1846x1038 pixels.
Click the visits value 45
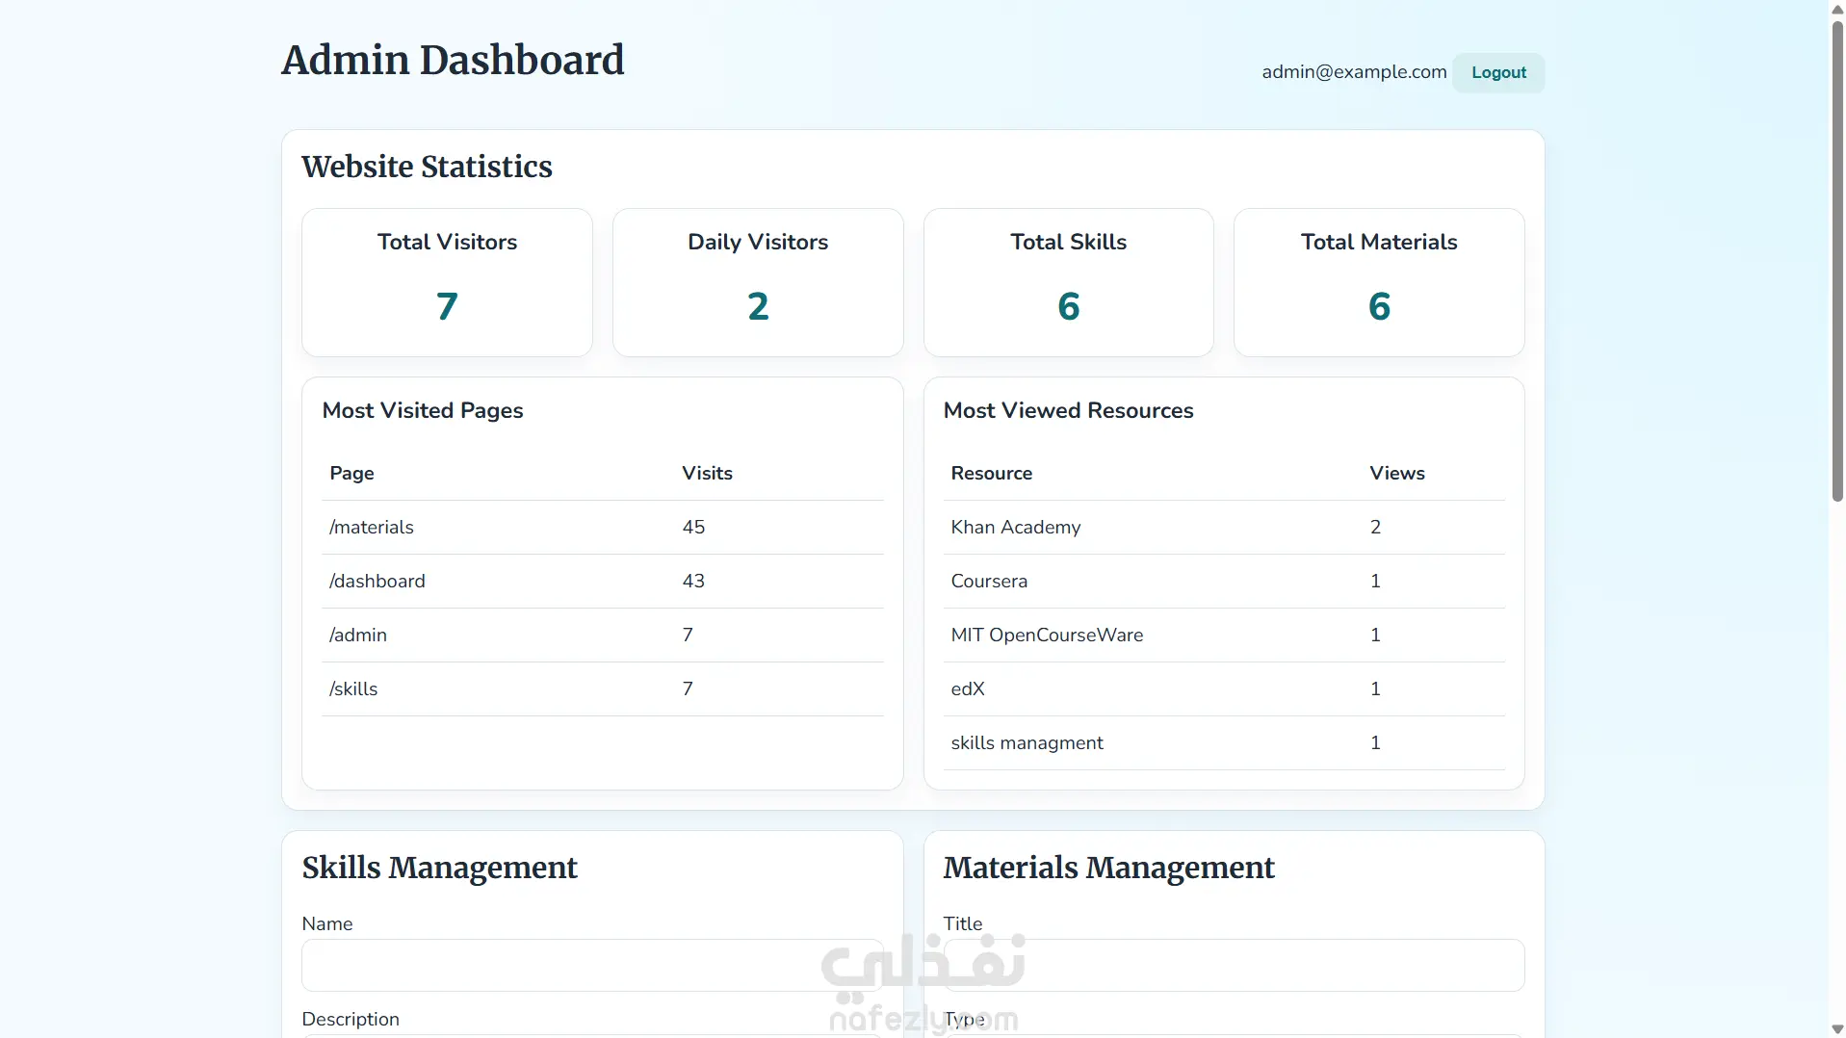pos(693,527)
